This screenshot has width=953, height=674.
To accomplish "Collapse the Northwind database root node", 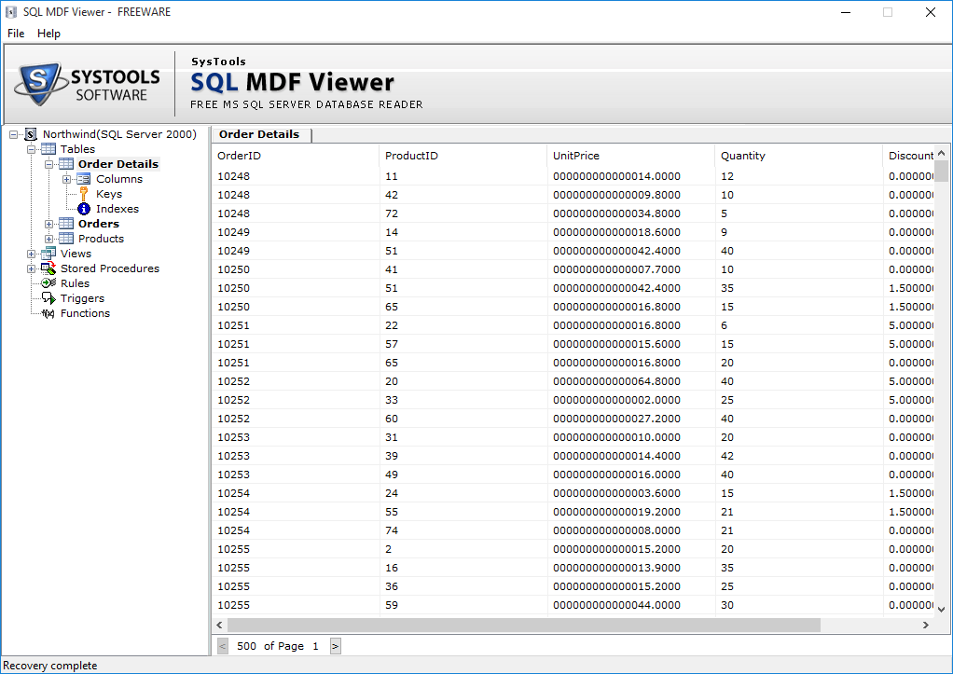I will (x=13, y=134).
